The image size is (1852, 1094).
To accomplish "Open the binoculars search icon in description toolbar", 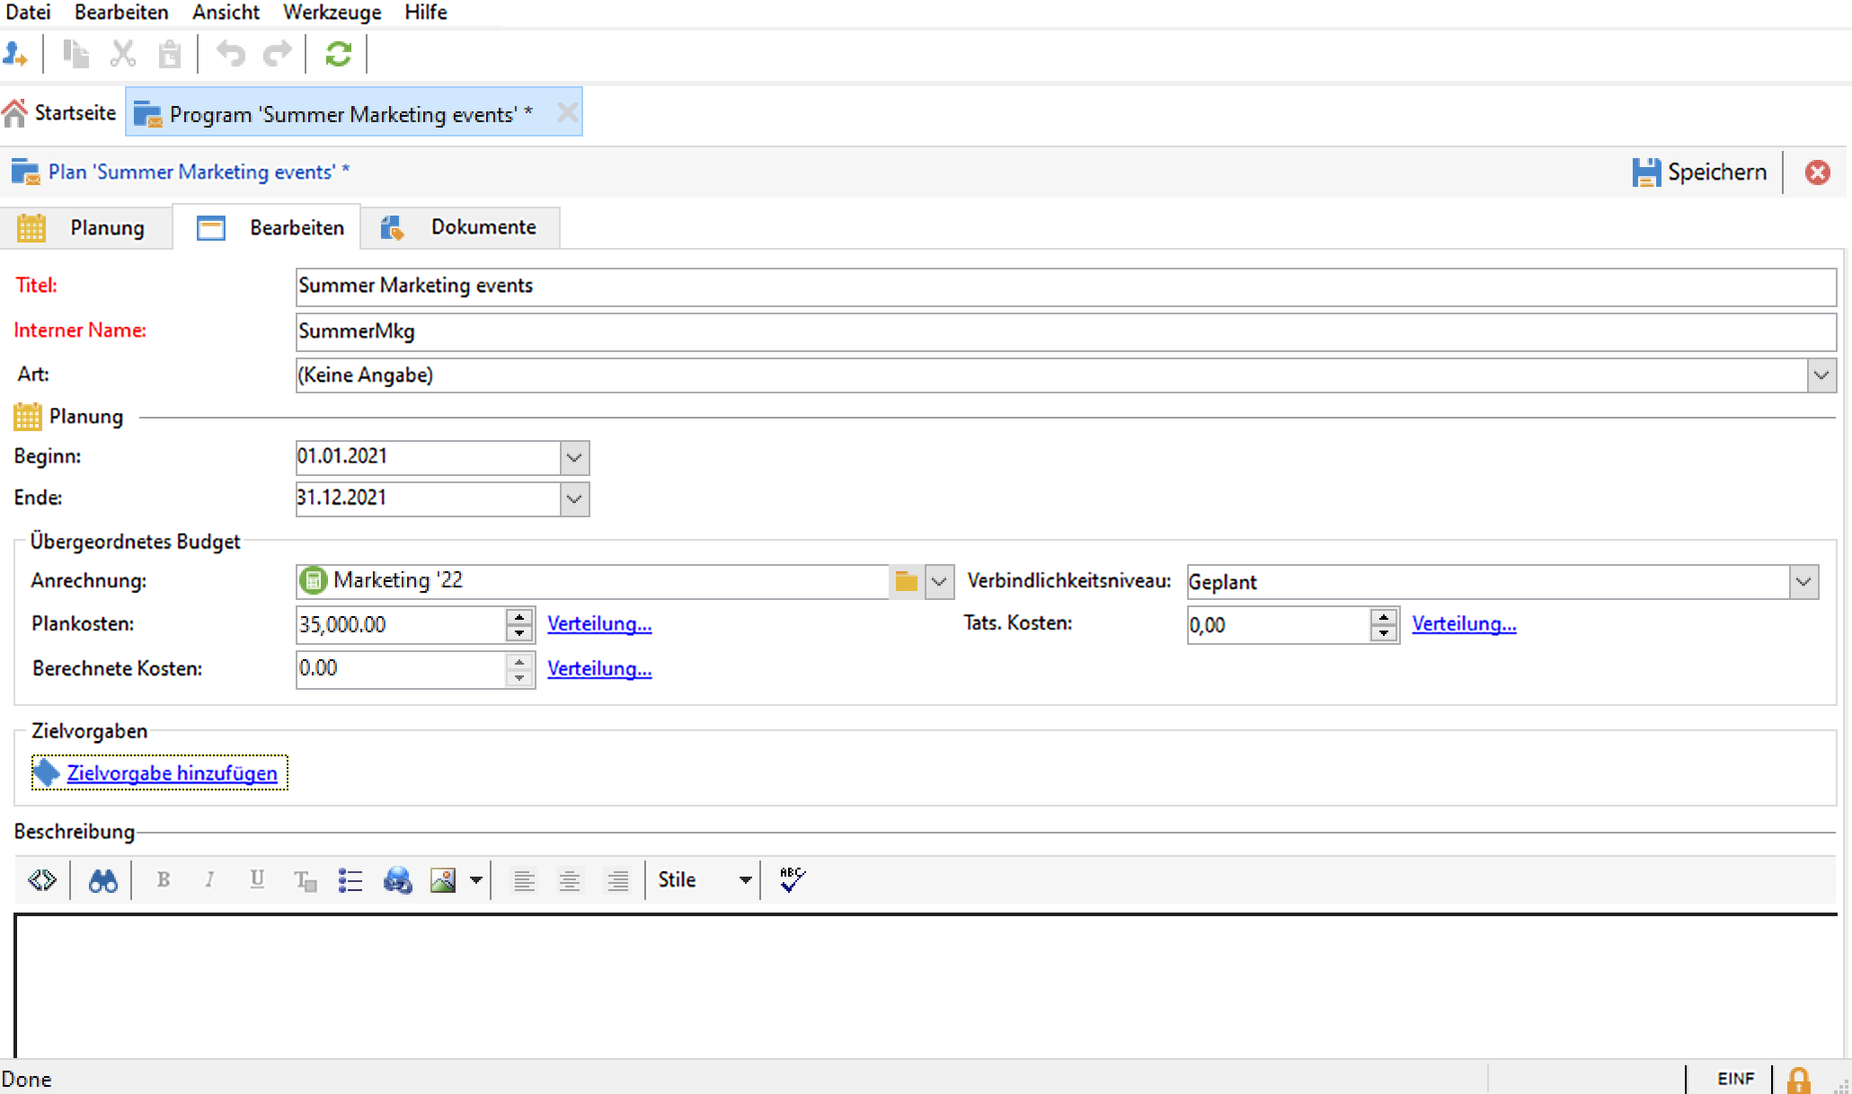I will pos(102,880).
